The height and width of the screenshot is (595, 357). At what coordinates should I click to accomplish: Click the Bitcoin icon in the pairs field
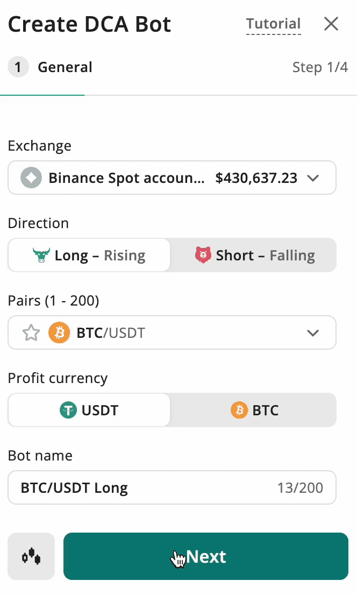pos(59,332)
